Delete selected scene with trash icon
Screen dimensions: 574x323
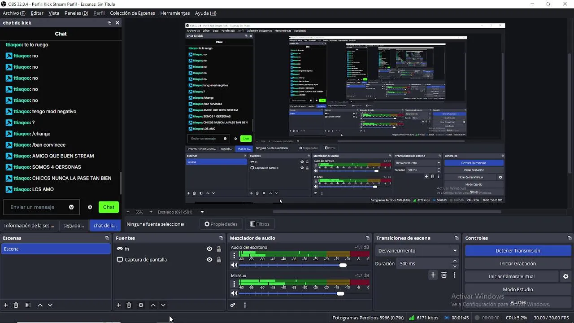point(16,305)
